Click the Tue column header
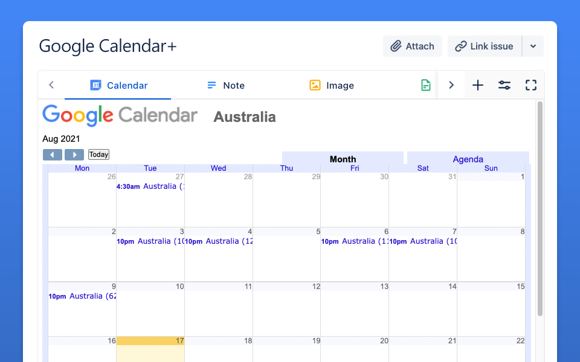 tap(150, 168)
